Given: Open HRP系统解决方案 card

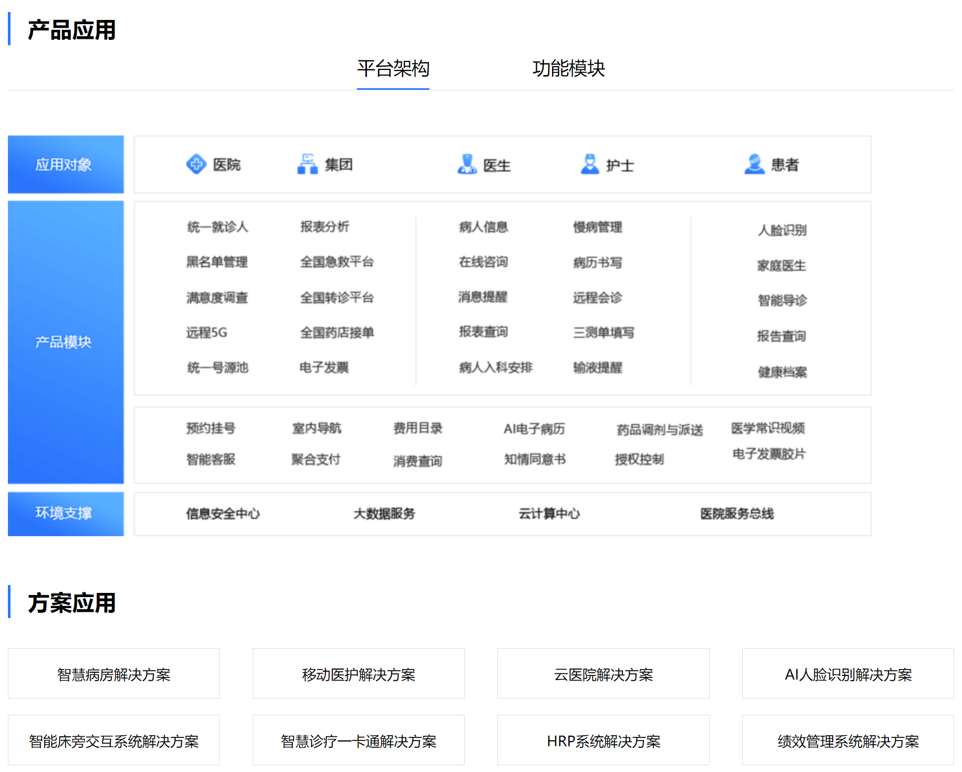Looking at the screenshot, I should pos(603,740).
